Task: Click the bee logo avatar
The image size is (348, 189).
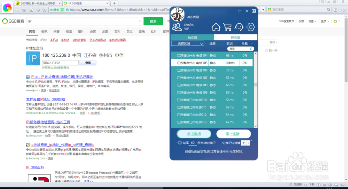Action: 177,14
